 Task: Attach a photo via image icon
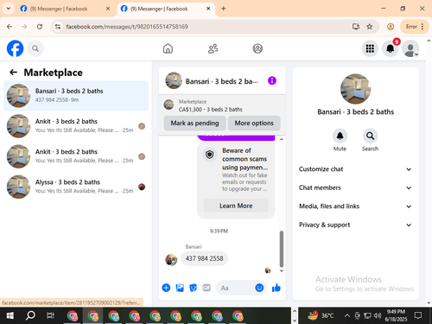pos(180,288)
